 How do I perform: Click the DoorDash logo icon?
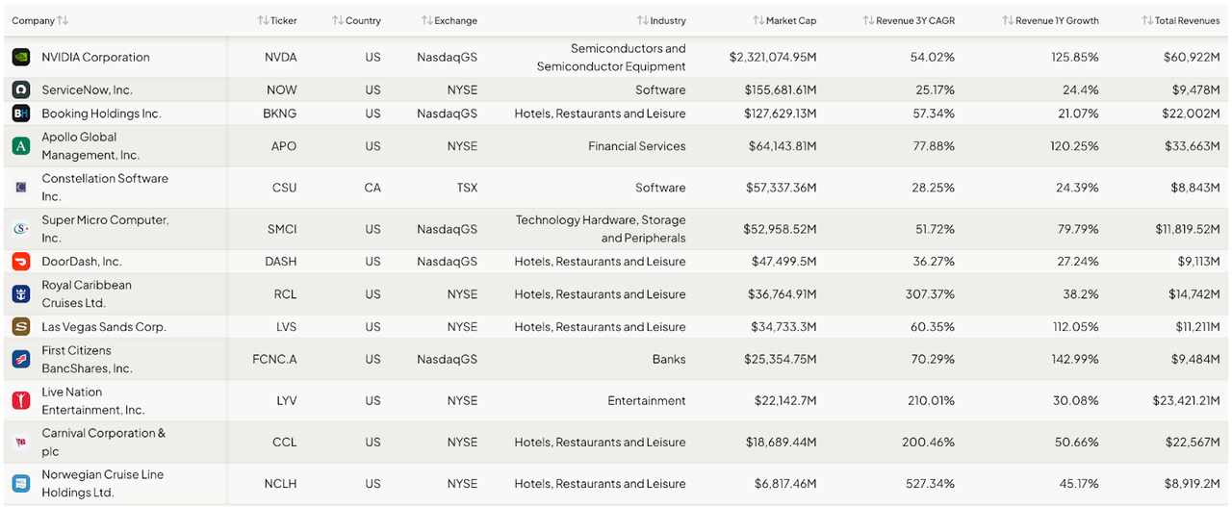tap(20, 262)
